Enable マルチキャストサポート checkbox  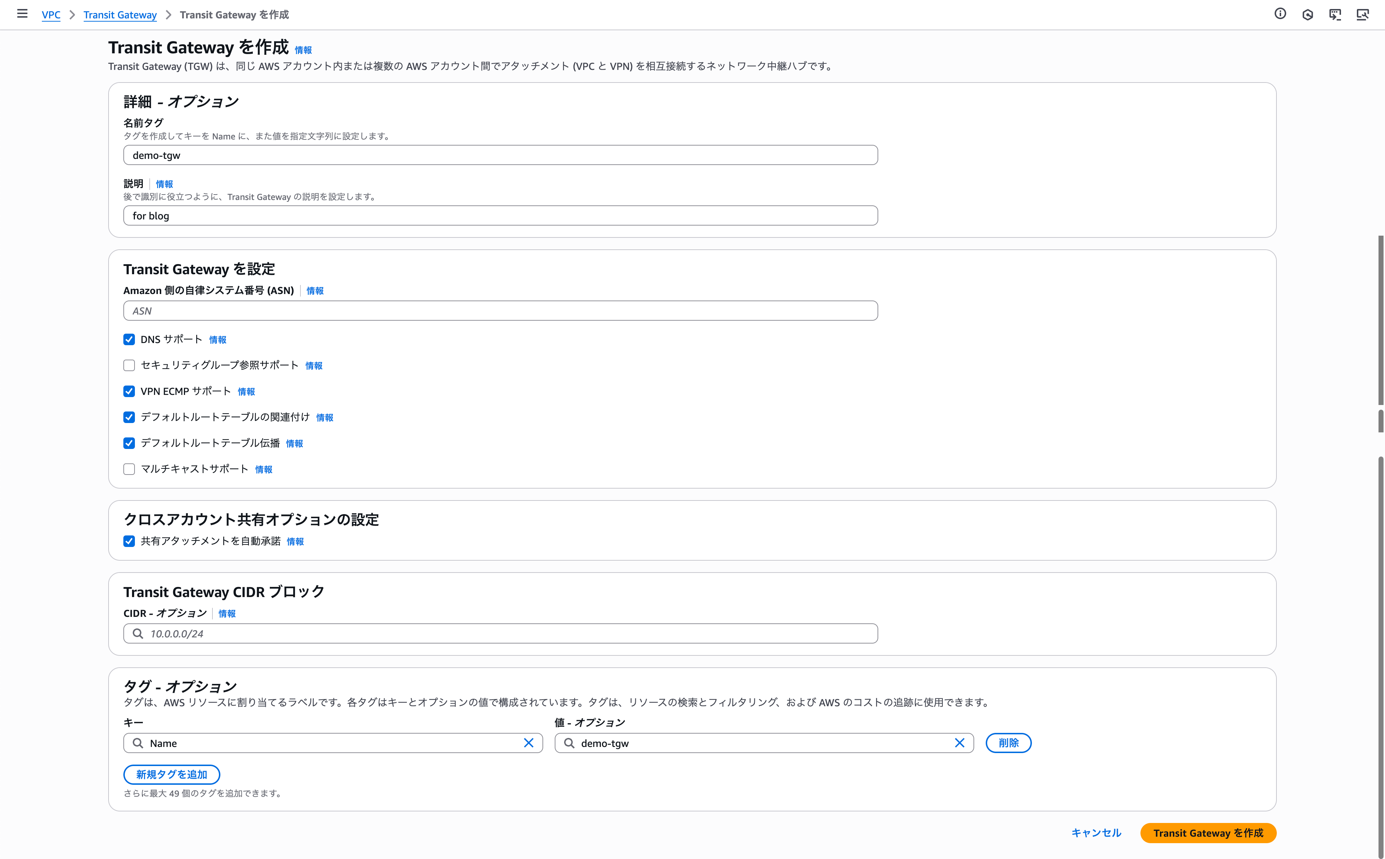[129, 469]
